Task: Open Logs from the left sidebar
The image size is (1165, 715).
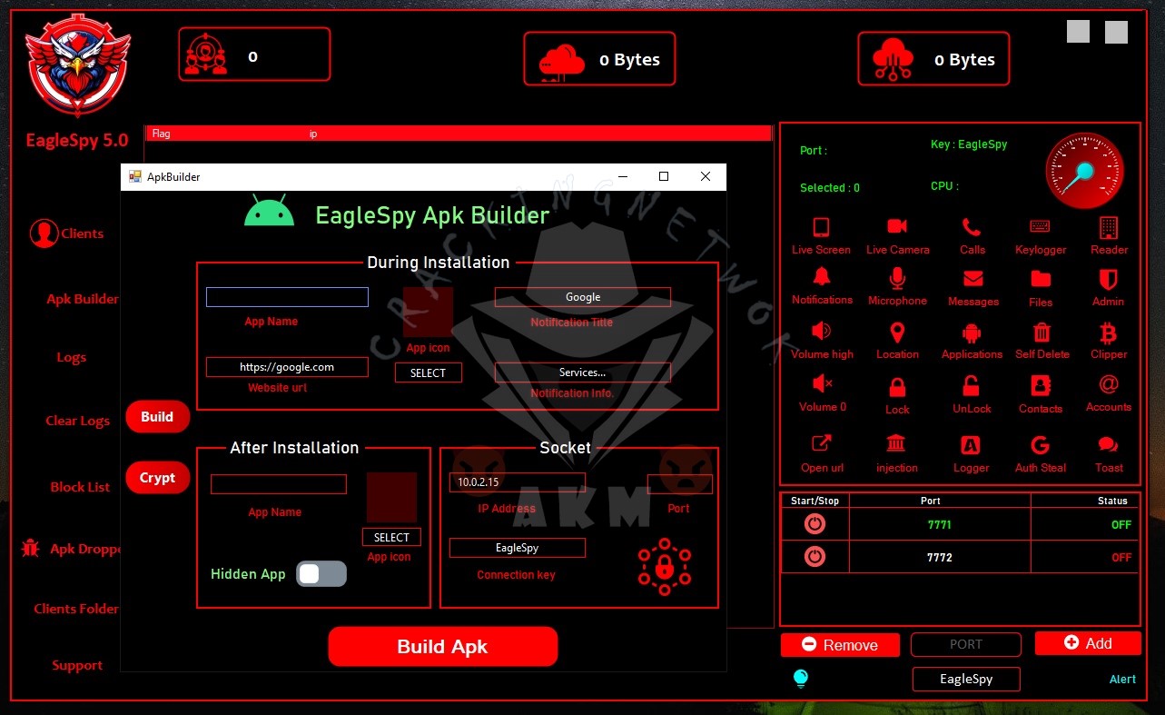Action: click(72, 357)
